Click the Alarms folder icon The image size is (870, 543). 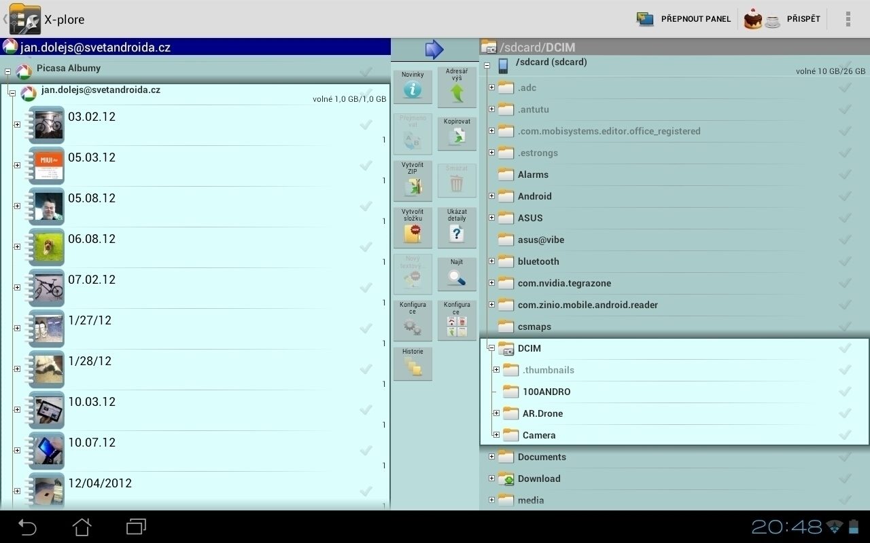[x=506, y=174]
